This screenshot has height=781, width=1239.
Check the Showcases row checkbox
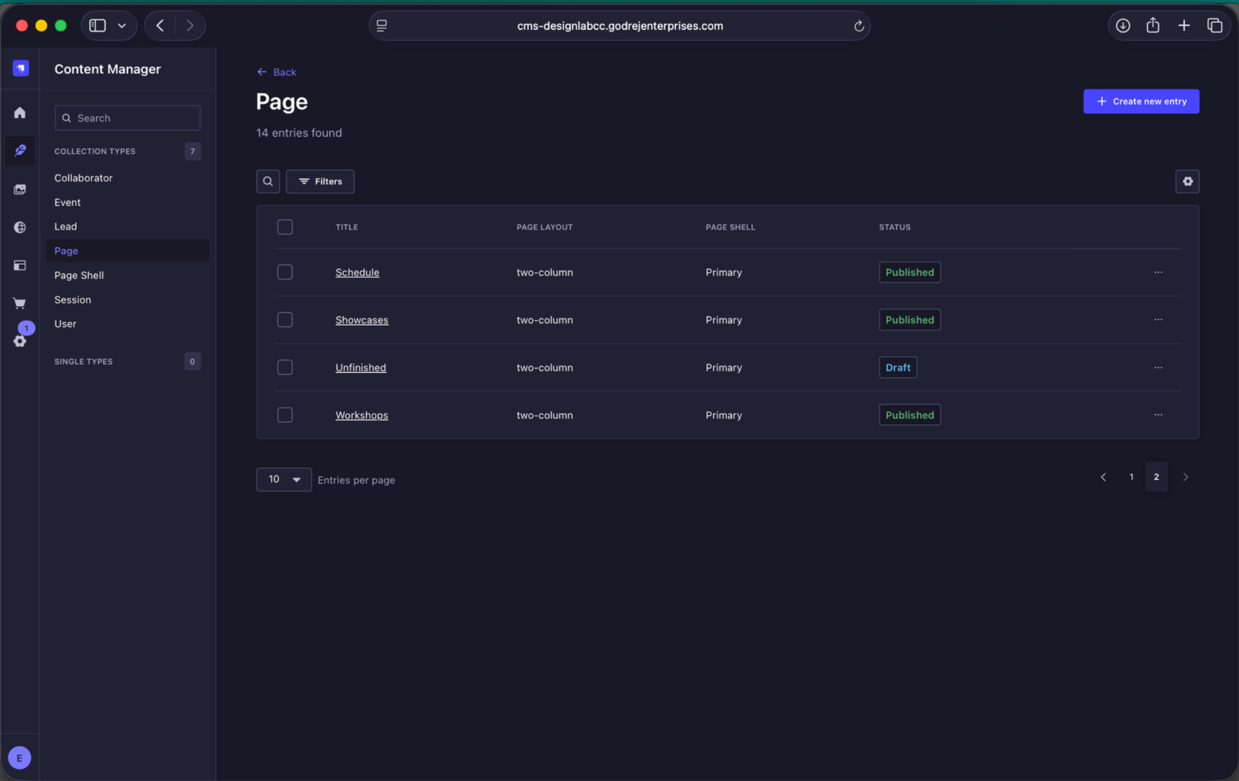(x=284, y=319)
